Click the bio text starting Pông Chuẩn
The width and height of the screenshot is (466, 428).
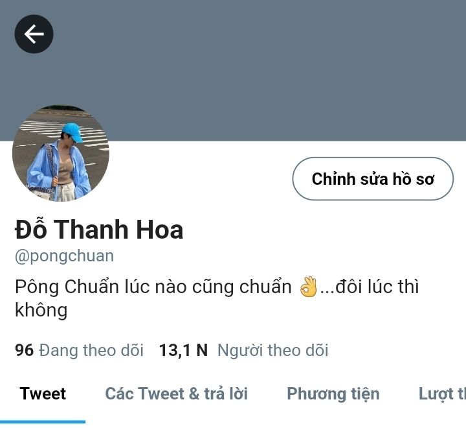coord(217,298)
